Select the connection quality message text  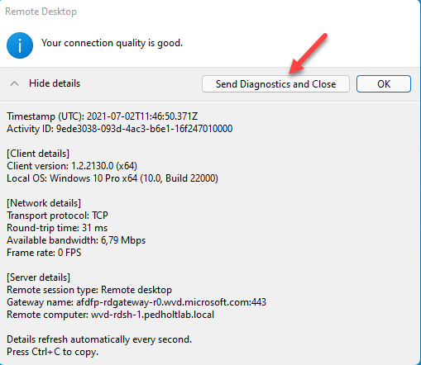[x=112, y=43]
